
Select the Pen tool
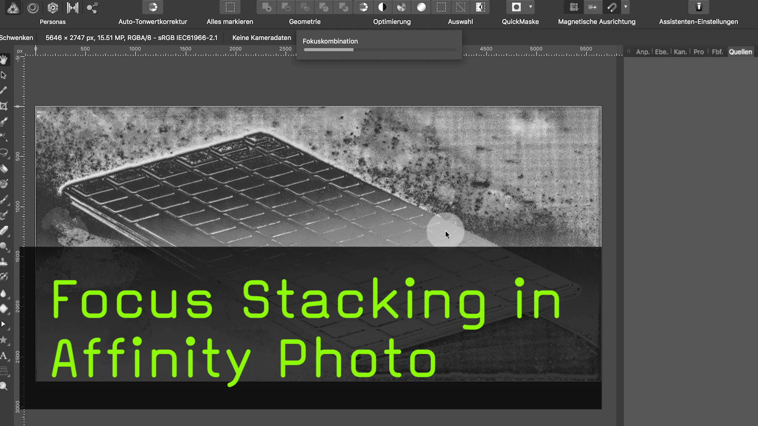4,308
